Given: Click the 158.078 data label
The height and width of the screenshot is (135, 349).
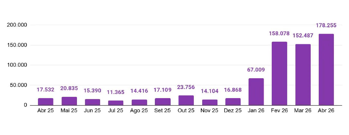Looking at the screenshot, I should click(x=279, y=33).
